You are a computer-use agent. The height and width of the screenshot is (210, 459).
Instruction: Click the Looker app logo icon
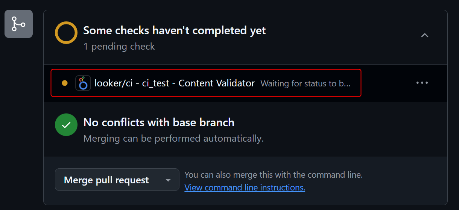tap(83, 83)
